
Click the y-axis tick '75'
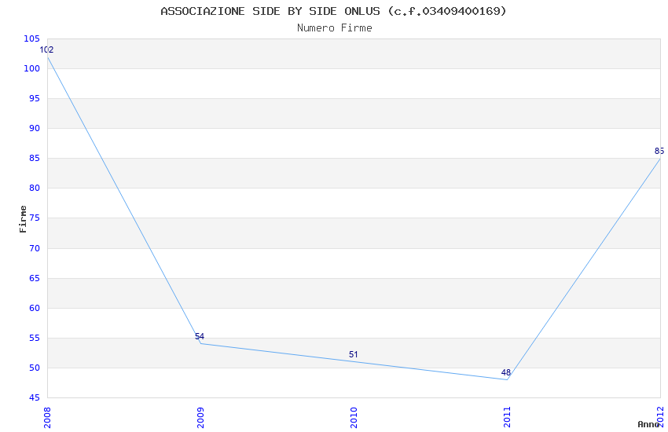[35, 218]
